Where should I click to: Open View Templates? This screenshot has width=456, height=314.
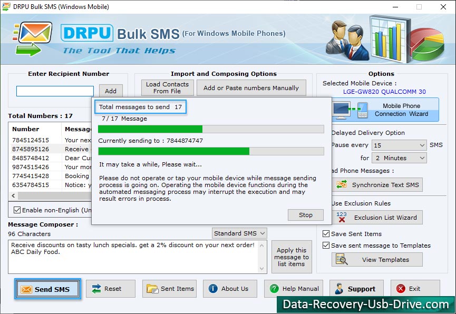click(377, 259)
